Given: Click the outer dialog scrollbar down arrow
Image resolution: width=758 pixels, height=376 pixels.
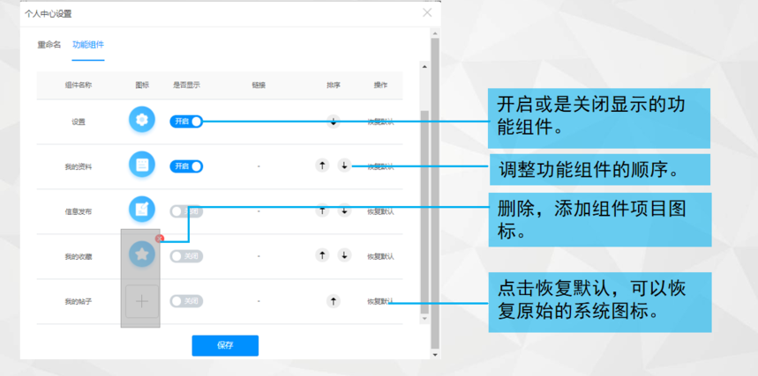Looking at the screenshot, I should pos(435,355).
